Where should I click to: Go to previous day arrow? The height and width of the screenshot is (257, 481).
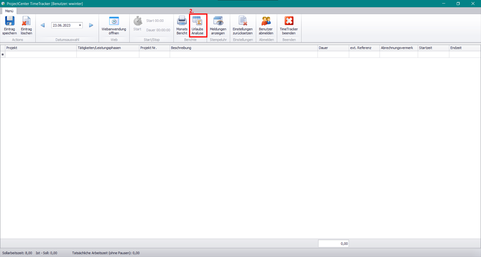[42, 25]
